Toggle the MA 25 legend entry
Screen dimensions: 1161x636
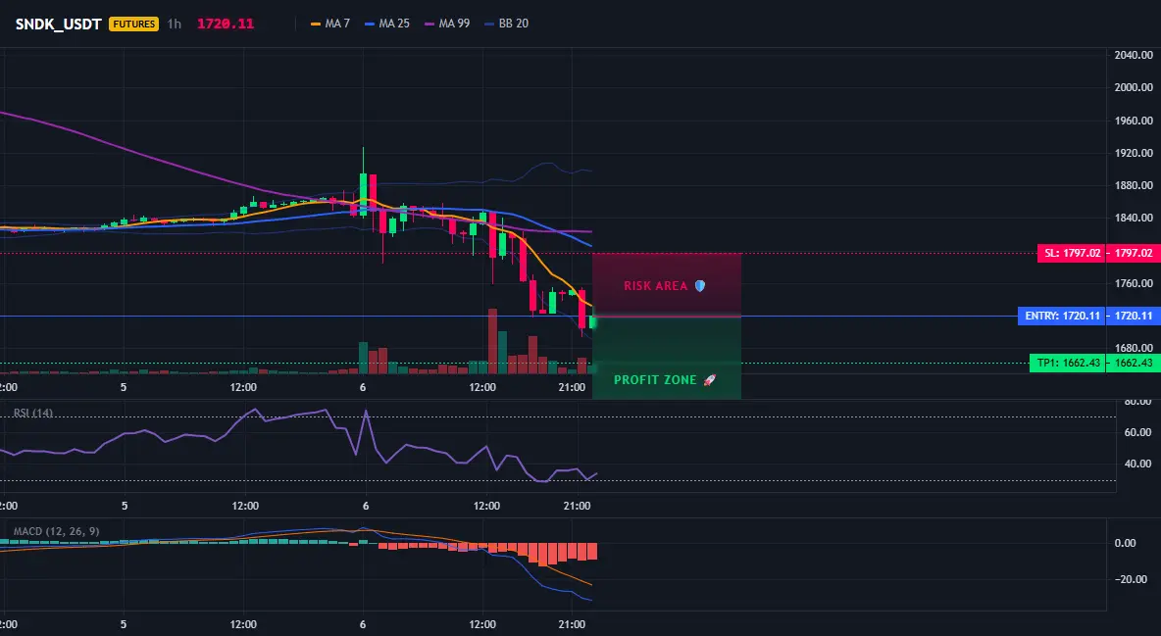pos(387,24)
